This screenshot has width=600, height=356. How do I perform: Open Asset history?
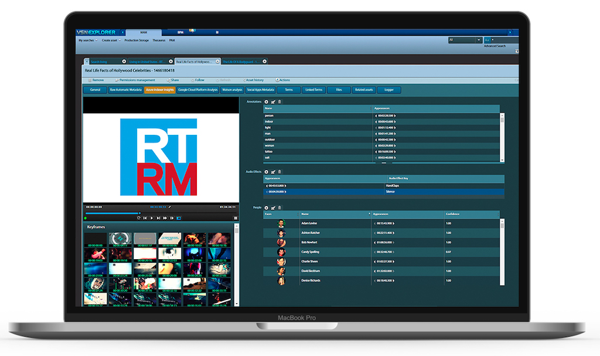click(253, 80)
